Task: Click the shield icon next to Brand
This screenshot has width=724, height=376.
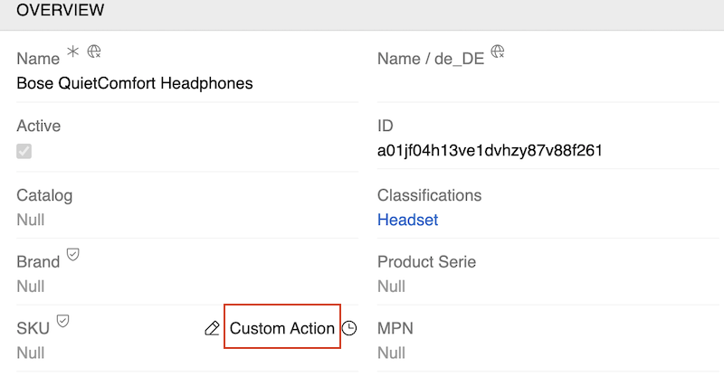Action: 73,256
